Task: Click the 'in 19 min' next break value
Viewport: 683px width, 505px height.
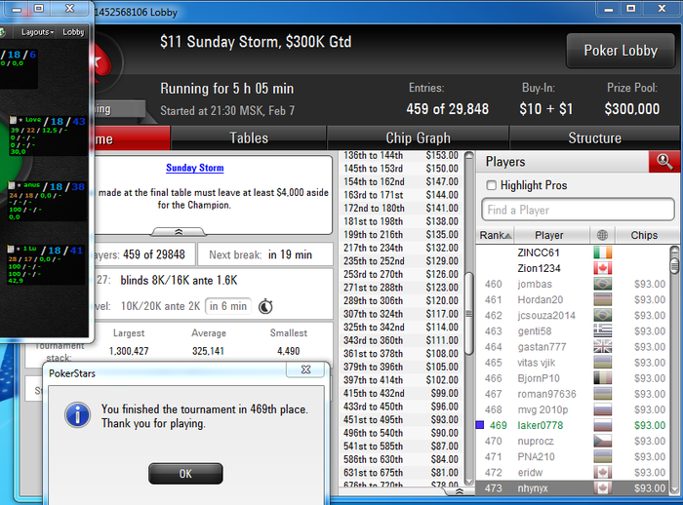Action: (290, 254)
